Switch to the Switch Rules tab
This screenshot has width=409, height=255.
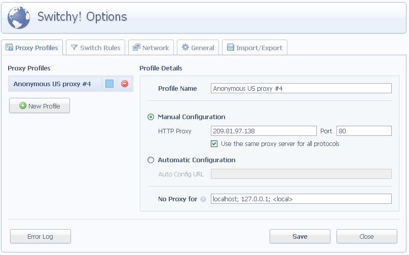(95, 48)
